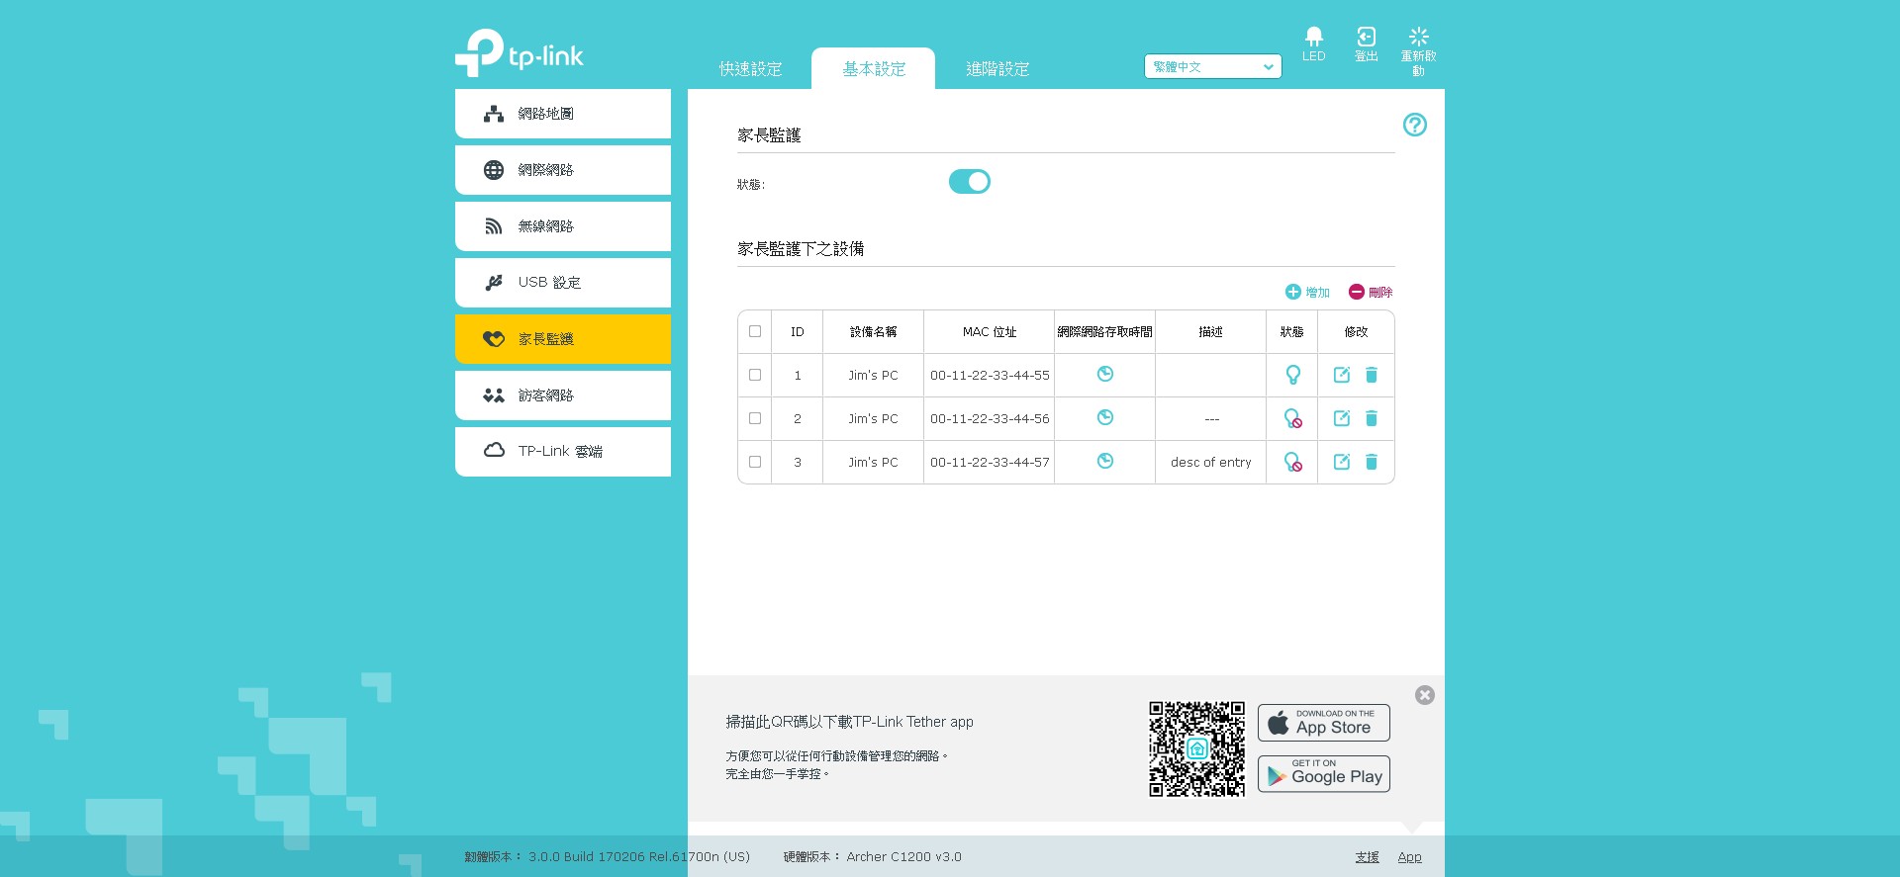Click MAC address 00-11-22-33-44-55

point(990,375)
